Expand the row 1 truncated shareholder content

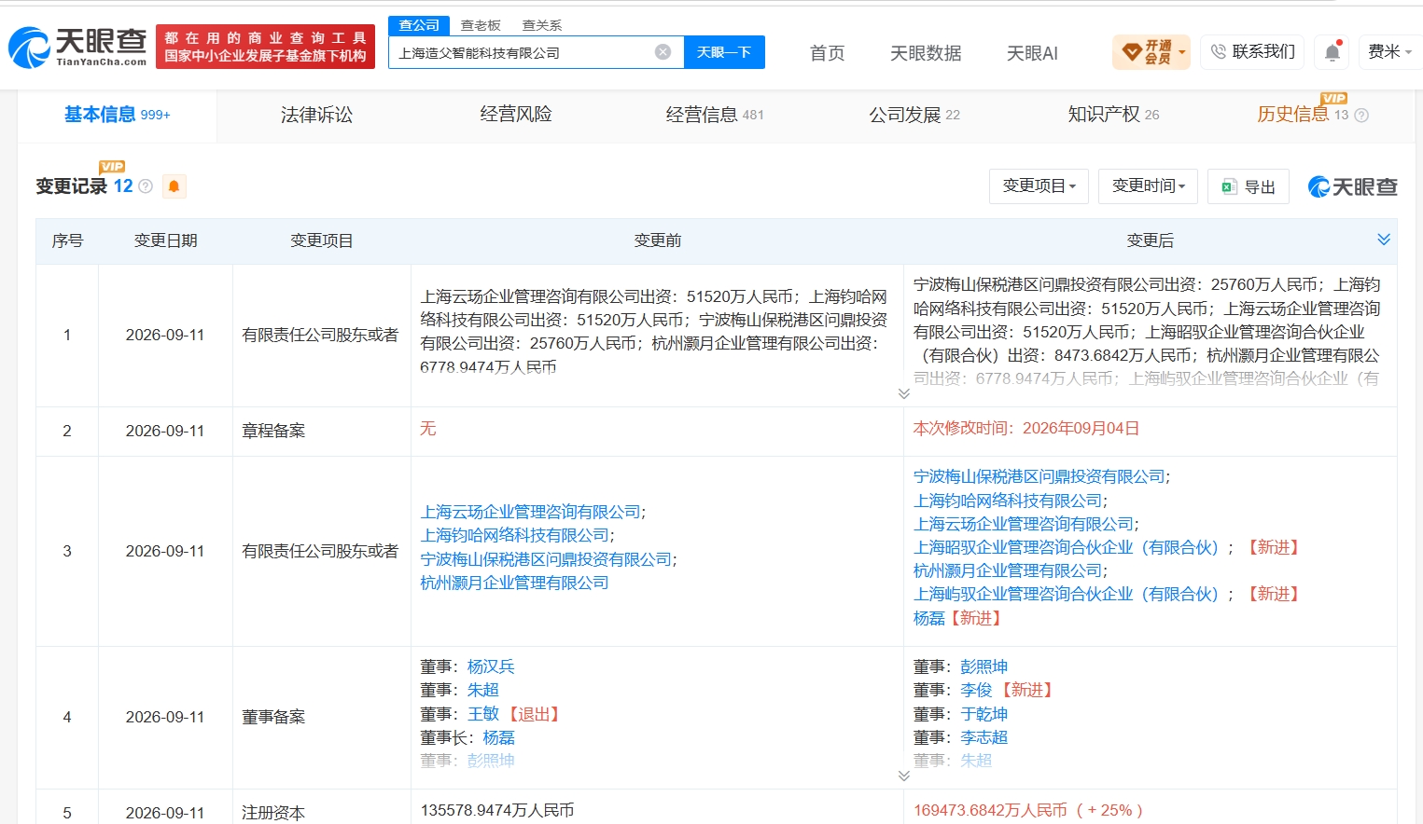pos(903,393)
